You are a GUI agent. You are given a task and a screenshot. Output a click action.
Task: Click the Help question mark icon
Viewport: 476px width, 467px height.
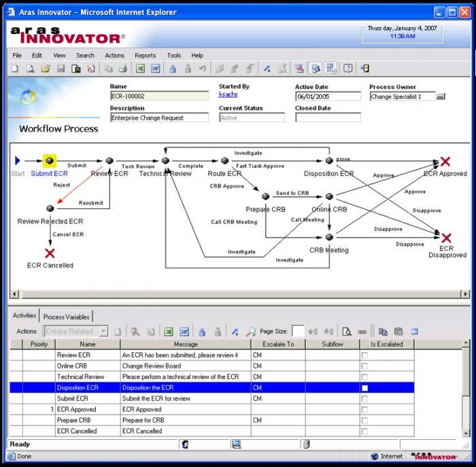(347, 69)
